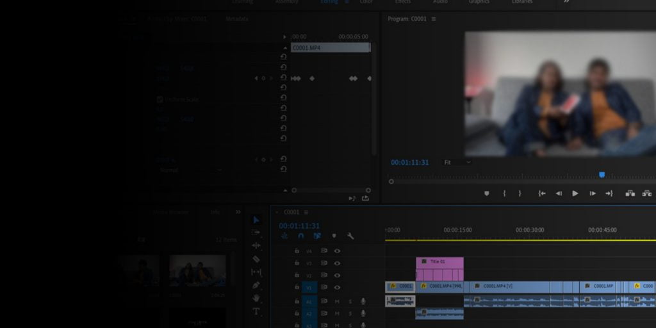Open the Fit zoom level dropdown
656x328 pixels.
457,163
